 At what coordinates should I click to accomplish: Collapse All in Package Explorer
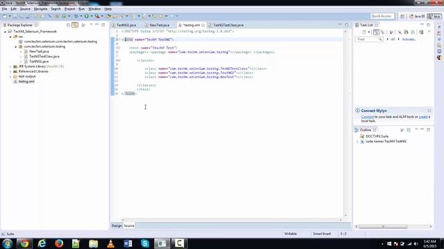(x=68, y=25)
